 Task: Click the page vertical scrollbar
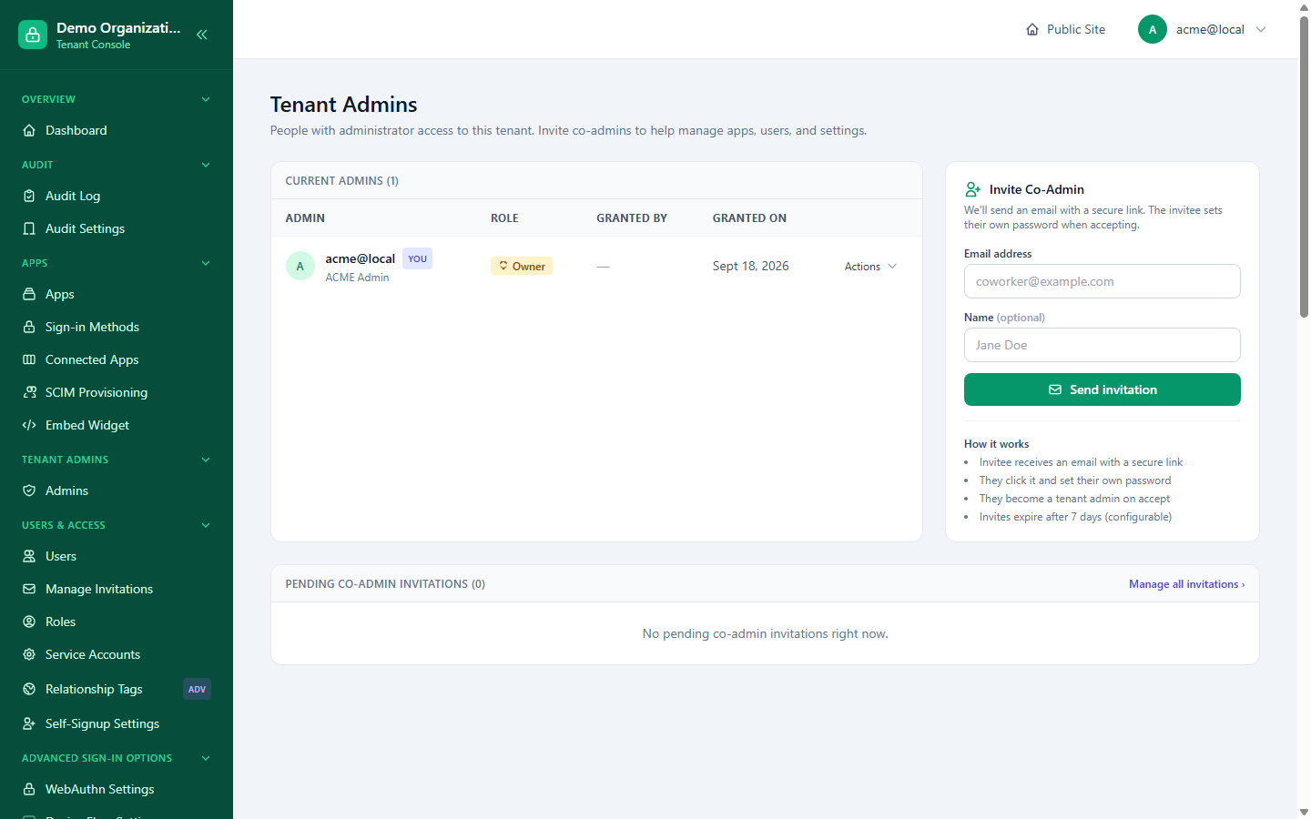coord(1304,167)
